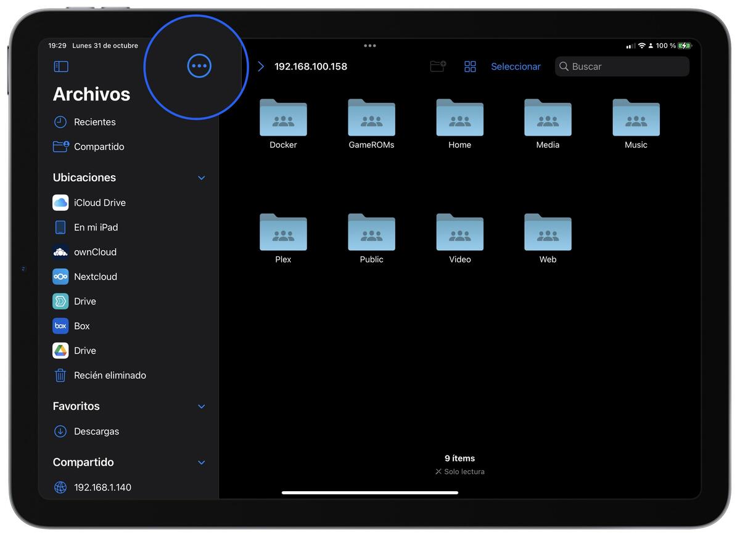
Task: Open the Video shared folder
Action: 459,238
